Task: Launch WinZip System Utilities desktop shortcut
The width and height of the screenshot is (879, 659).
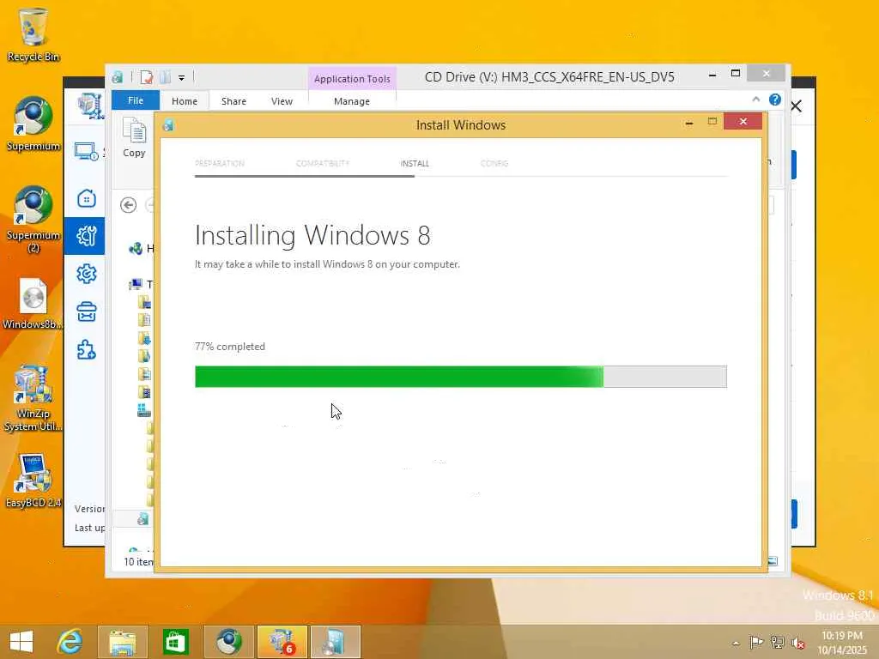Action: (33, 398)
